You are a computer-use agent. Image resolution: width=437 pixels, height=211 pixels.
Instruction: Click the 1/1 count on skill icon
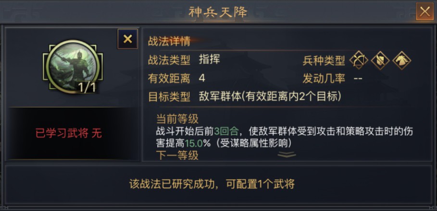tap(87, 87)
